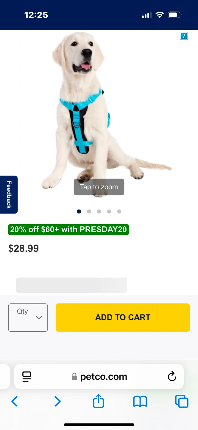198x430 pixels.
Task: Tap to zoom the dog harness photo
Action: [99, 187]
